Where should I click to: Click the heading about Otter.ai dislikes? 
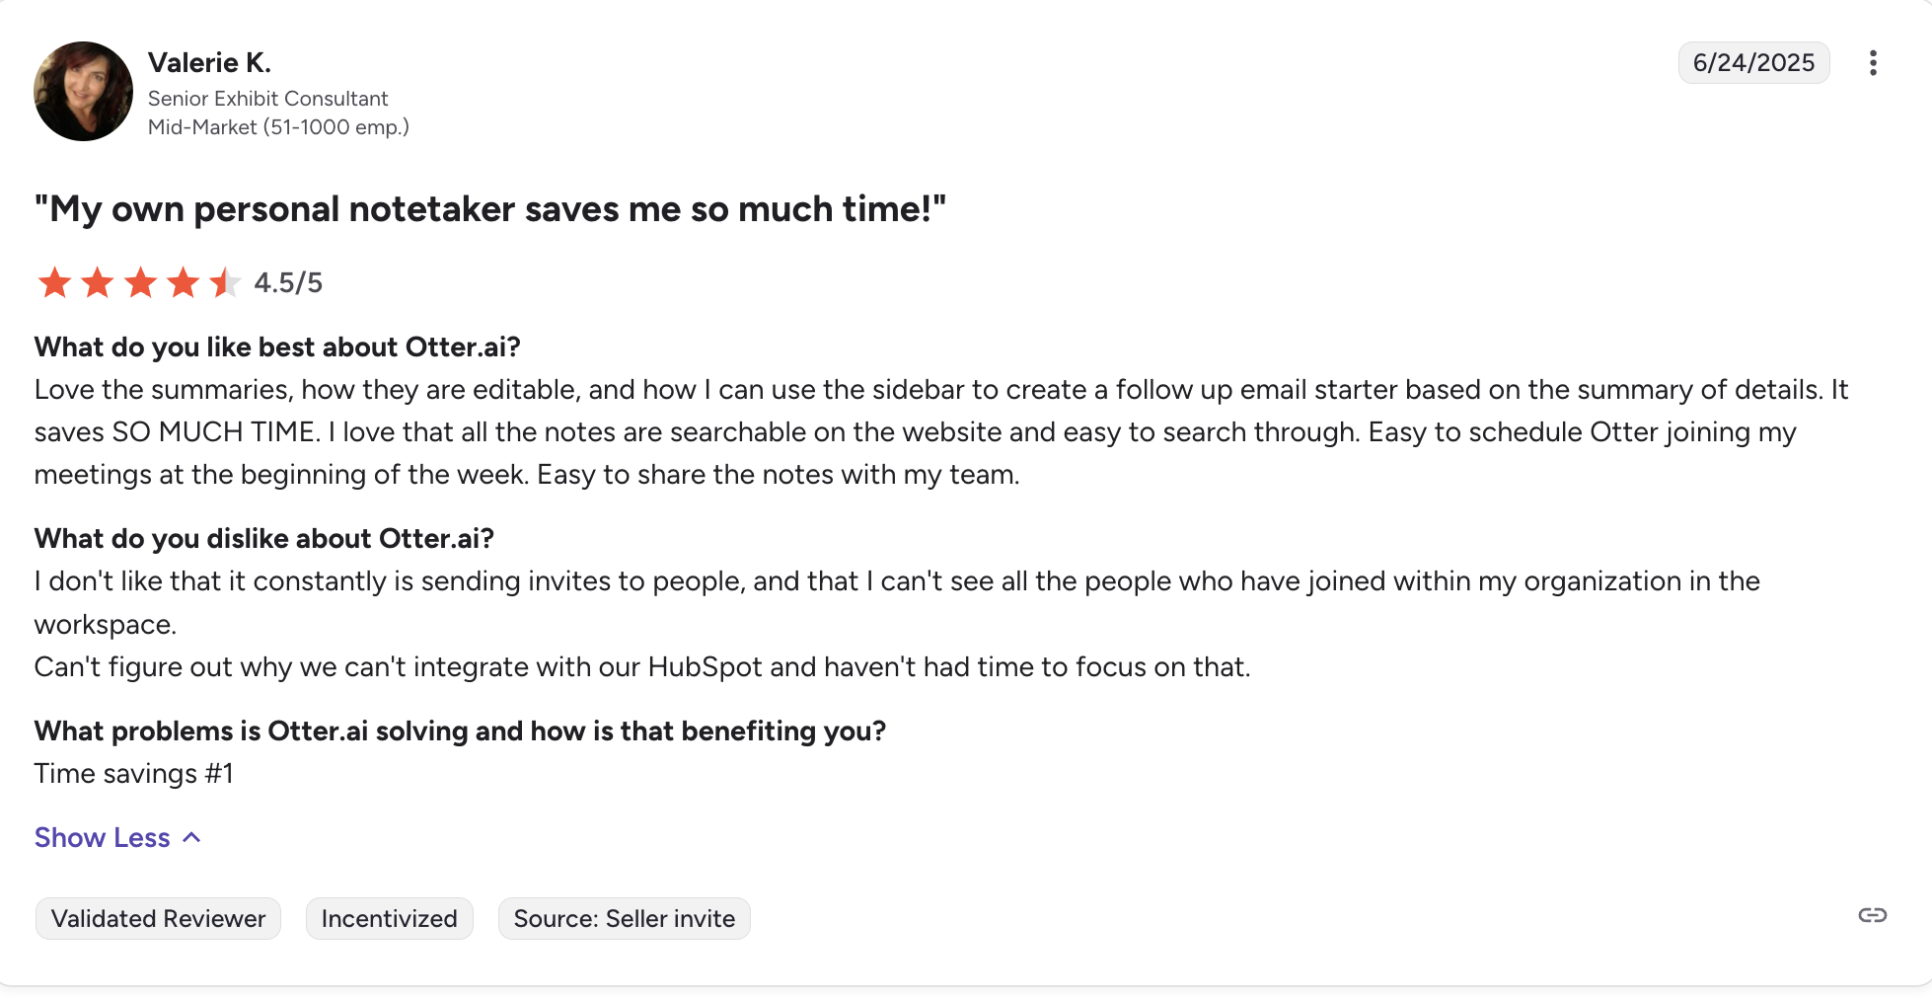click(x=263, y=539)
